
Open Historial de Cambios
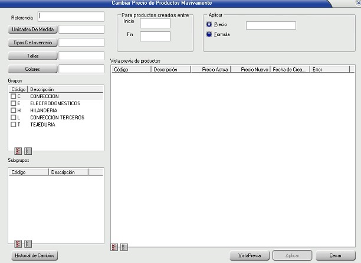pos(33,255)
